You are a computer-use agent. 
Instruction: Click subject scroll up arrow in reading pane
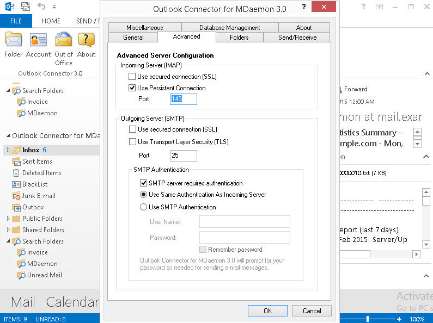(x=417, y=132)
